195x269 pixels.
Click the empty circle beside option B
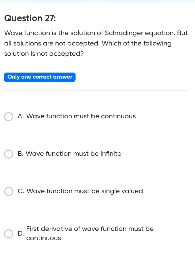[9, 154]
